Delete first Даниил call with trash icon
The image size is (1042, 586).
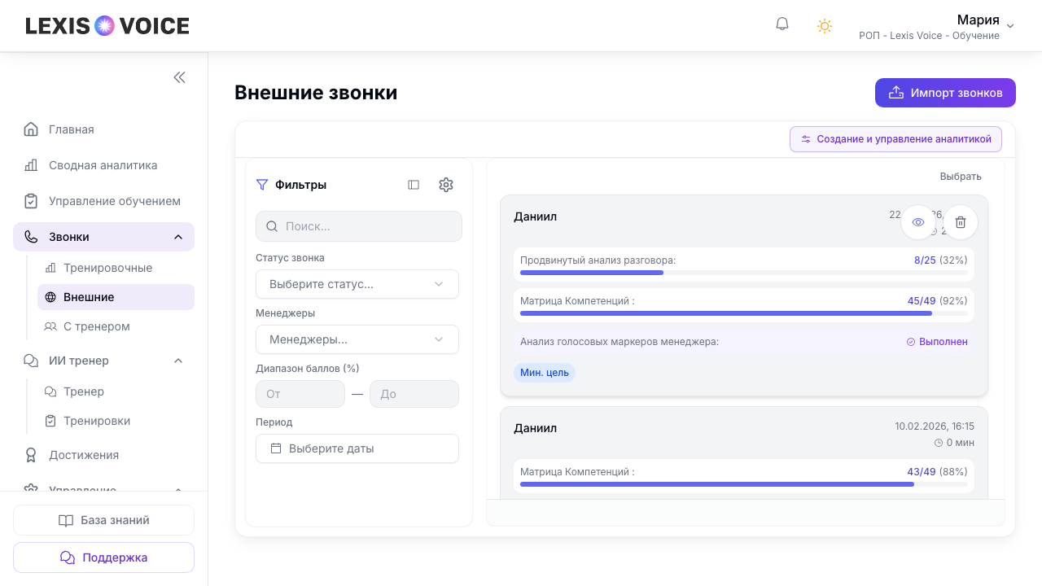coord(961,222)
